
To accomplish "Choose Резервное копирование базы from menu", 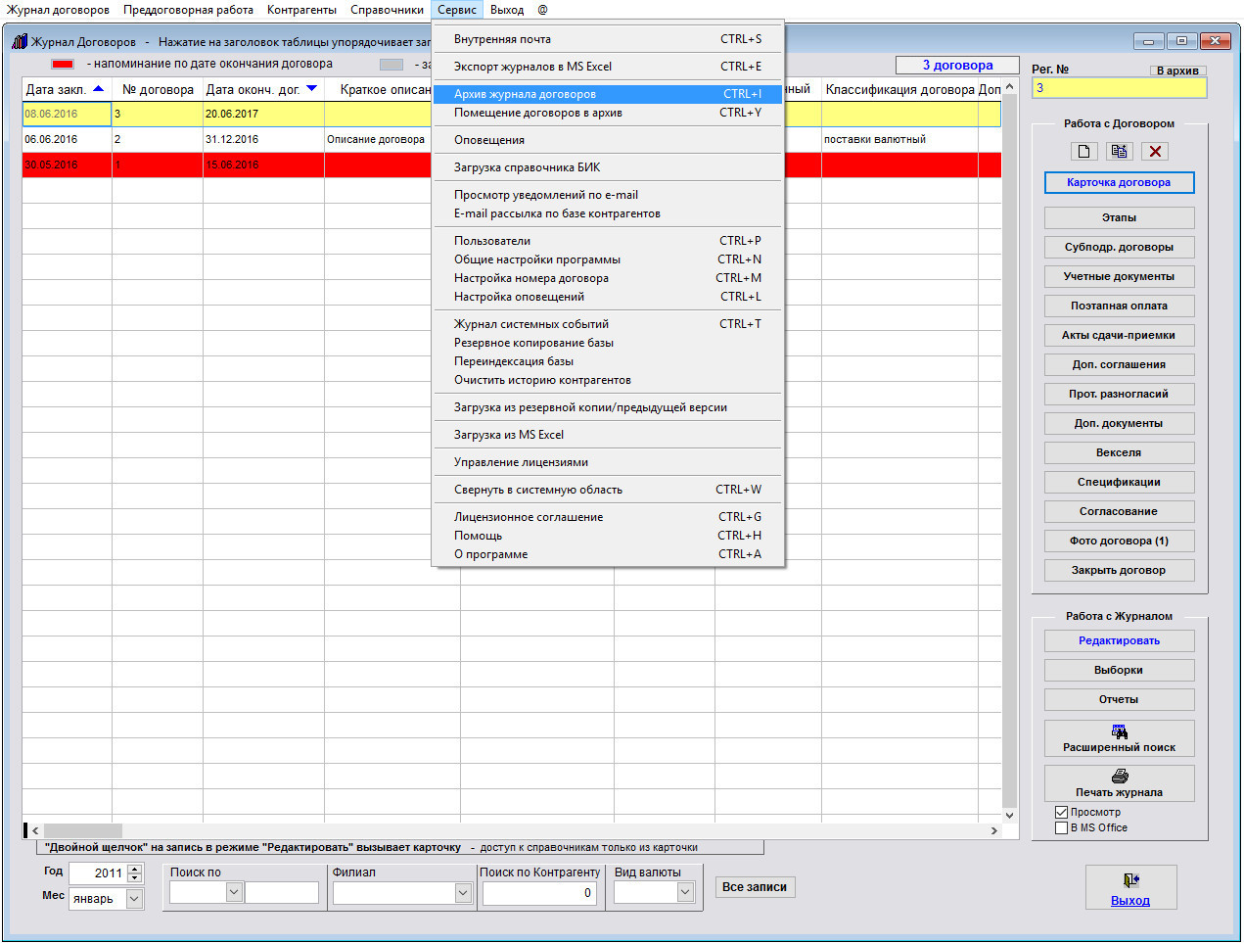I will point(533,343).
